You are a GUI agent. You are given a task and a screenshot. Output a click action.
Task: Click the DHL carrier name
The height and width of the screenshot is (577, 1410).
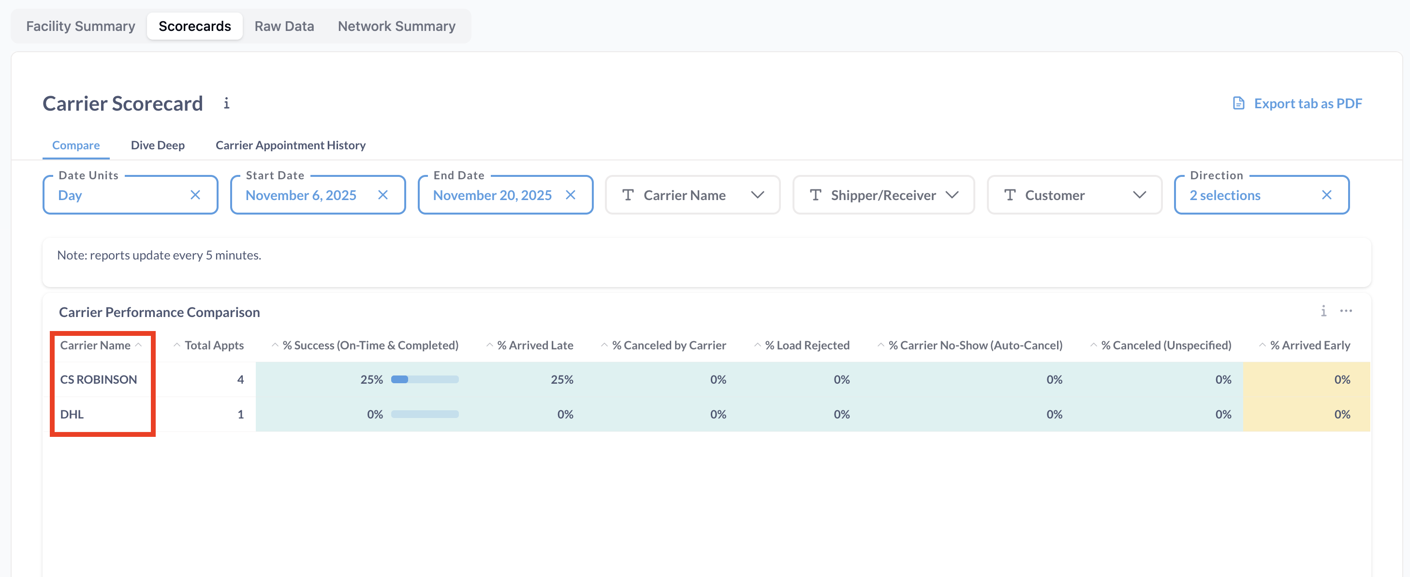[72, 414]
